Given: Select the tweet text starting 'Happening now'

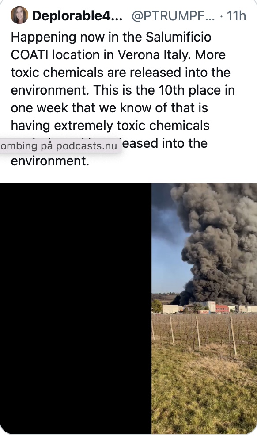Looking at the screenshot, I should 123,99.
